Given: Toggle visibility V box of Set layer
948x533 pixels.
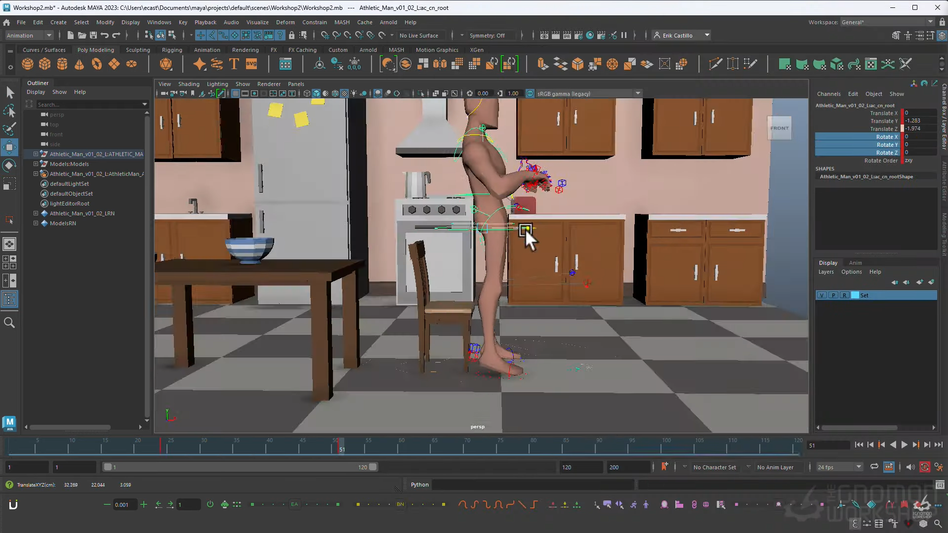Looking at the screenshot, I should pyautogui.click(x=822, y=295).
